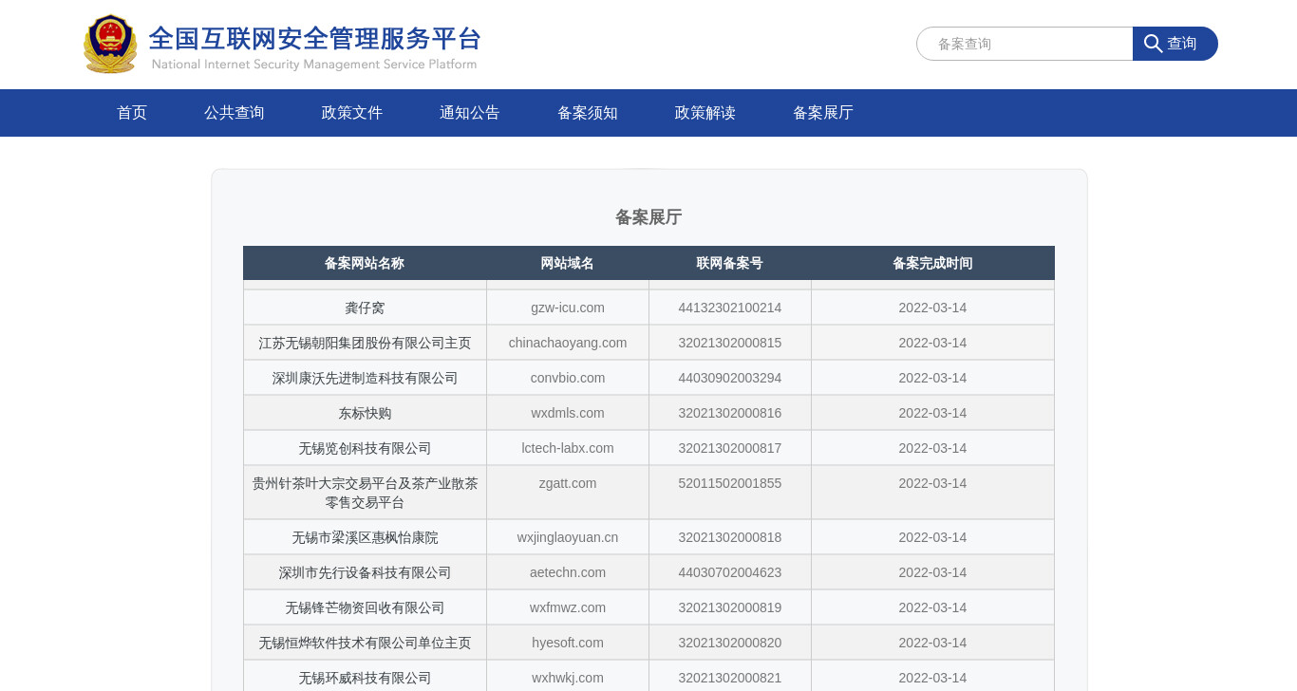Select 贵州针茶叶大宗交易平台 name cell

click(x=365, y=493)
